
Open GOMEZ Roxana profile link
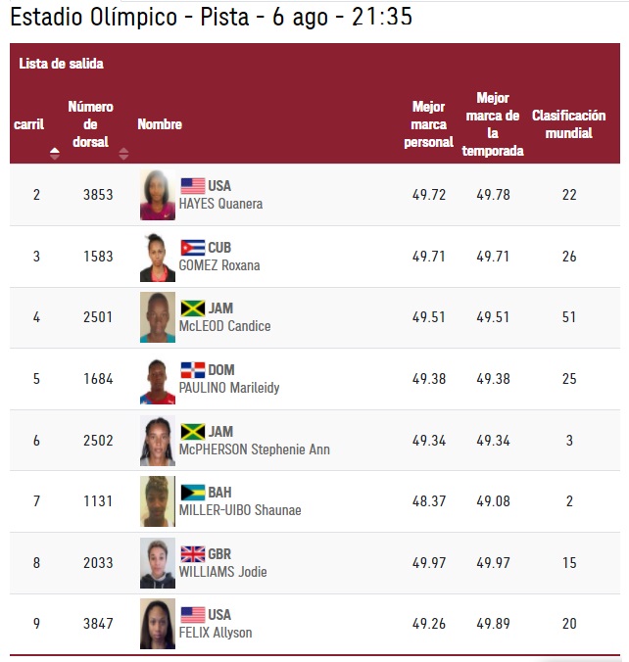click(x=219, y=265)
